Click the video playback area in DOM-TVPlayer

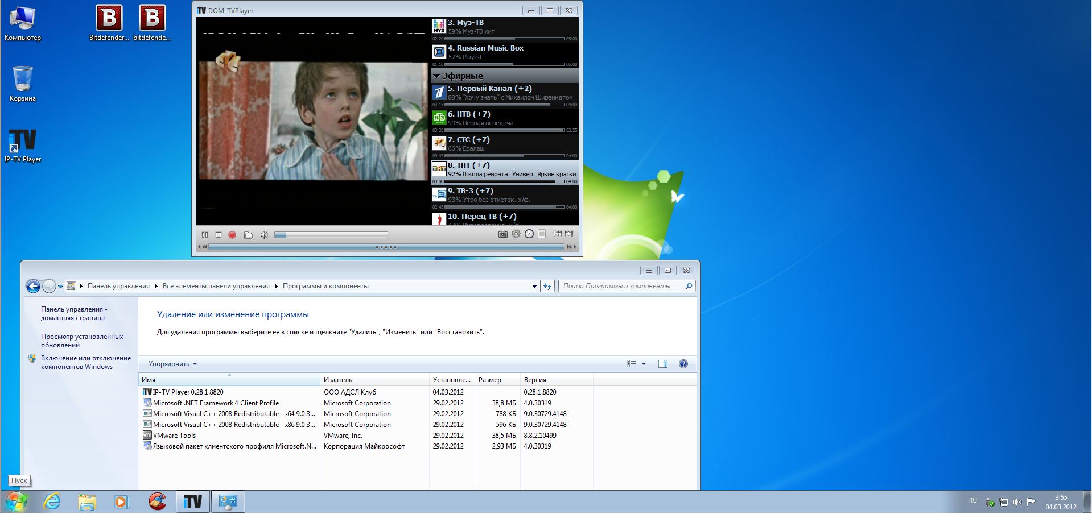pyautogui.click(x=312, y=121)
